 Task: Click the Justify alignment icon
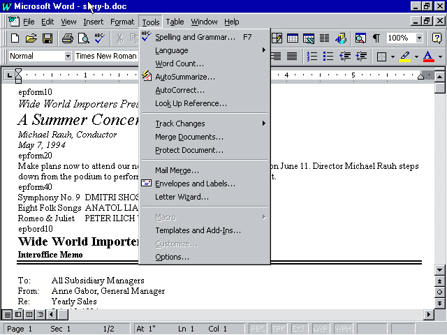(292, 56)
